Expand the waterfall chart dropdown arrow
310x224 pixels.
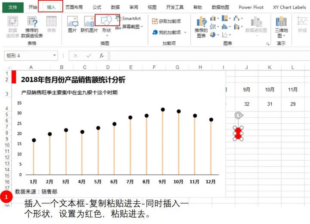242,18
